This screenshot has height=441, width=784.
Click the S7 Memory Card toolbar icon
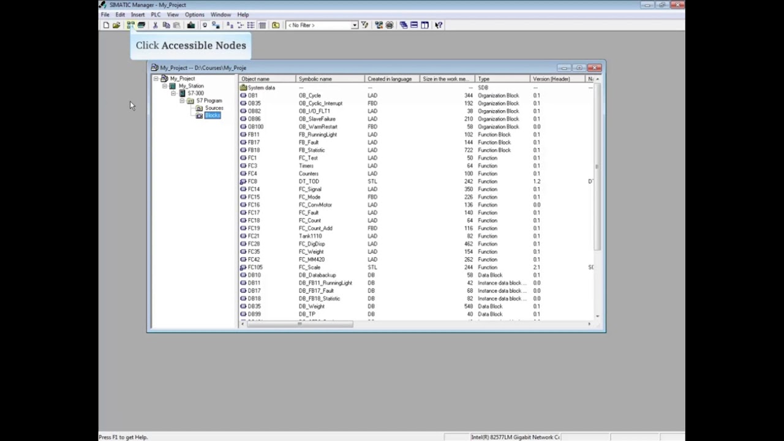click(141, 25)
